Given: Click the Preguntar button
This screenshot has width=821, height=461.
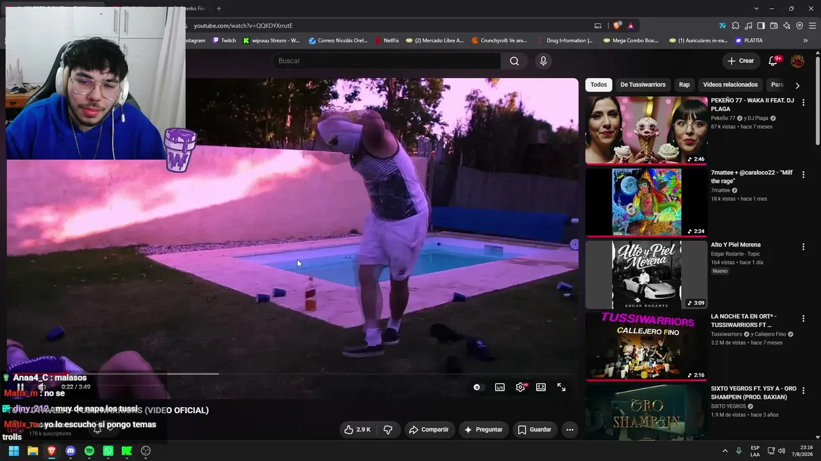Looking at the screenshot, I should click(x=483, y=430).
